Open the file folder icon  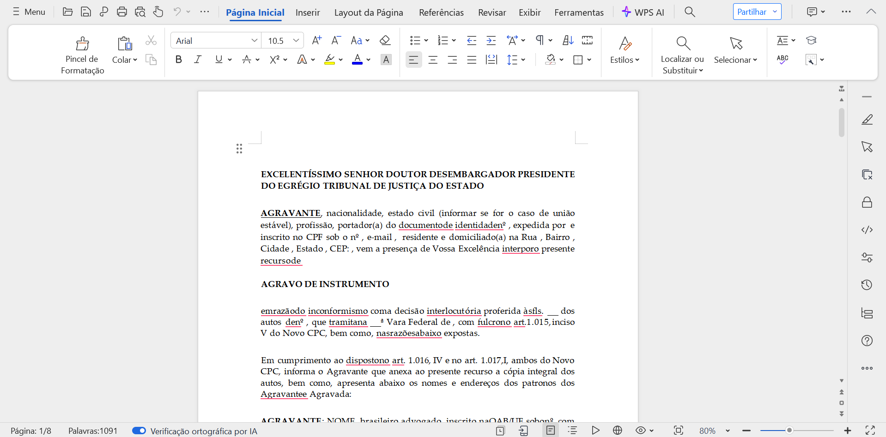67,12
